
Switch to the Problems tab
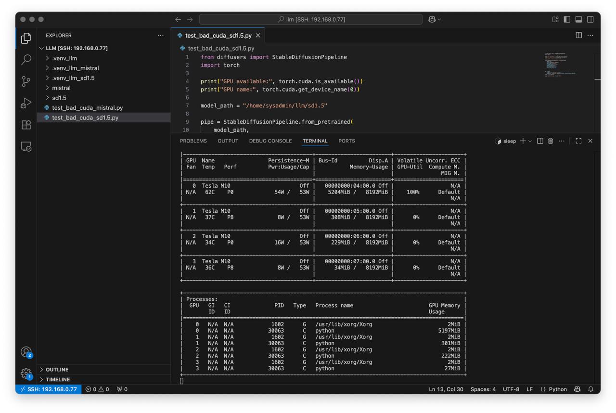pos(193,141)
